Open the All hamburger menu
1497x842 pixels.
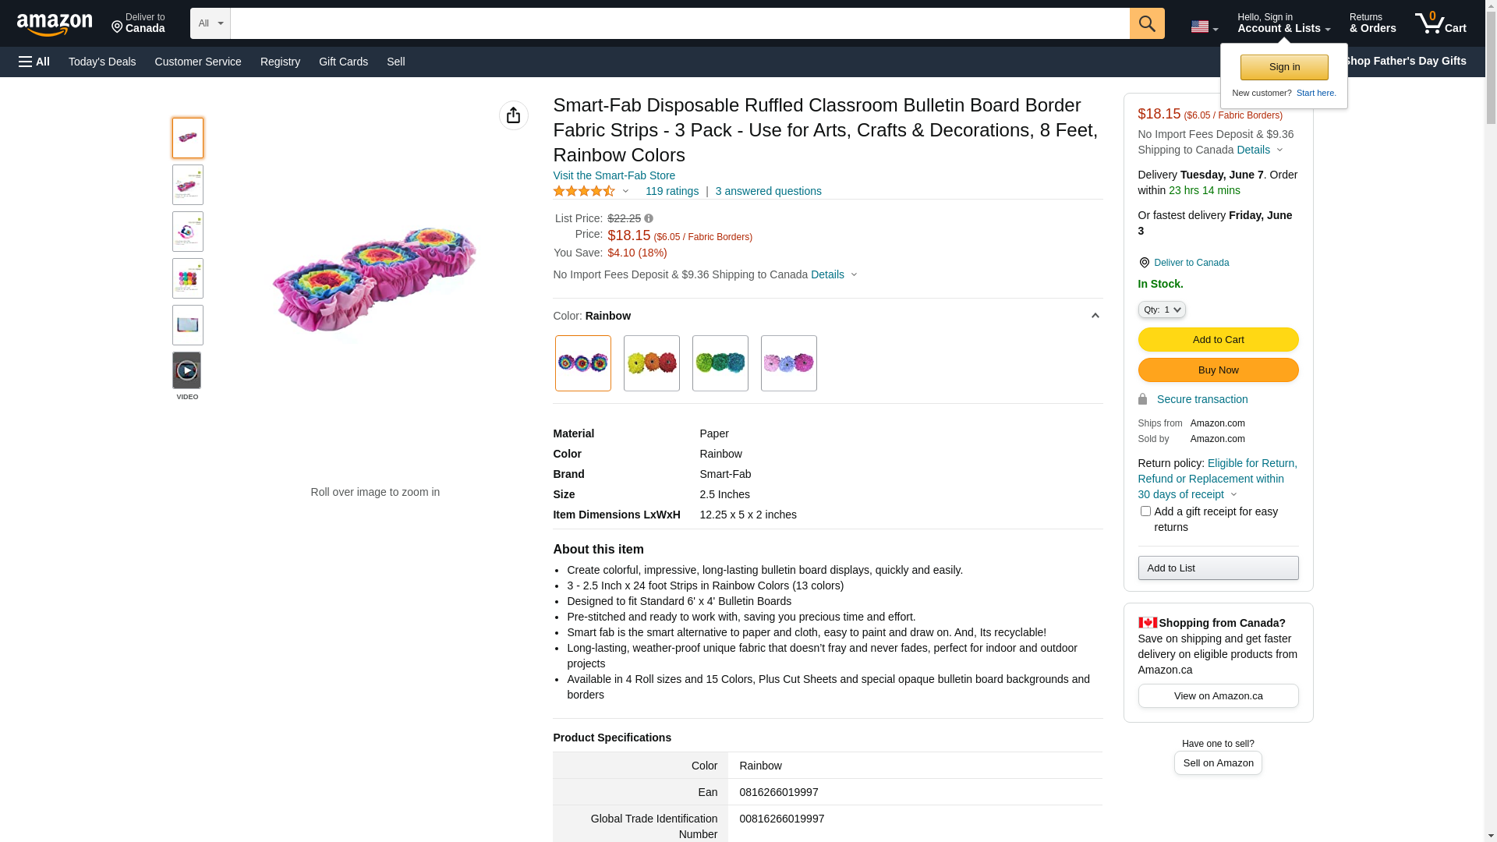coord(34,62)
